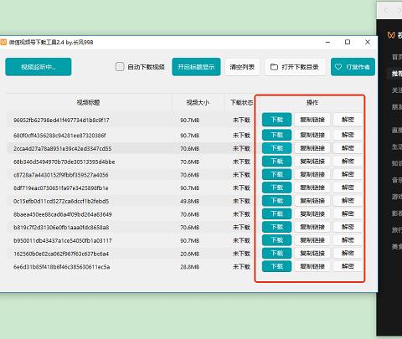Screen dimensions: 402x339
Task: Click the 下载状态 column header
Action: pos(242,103)
